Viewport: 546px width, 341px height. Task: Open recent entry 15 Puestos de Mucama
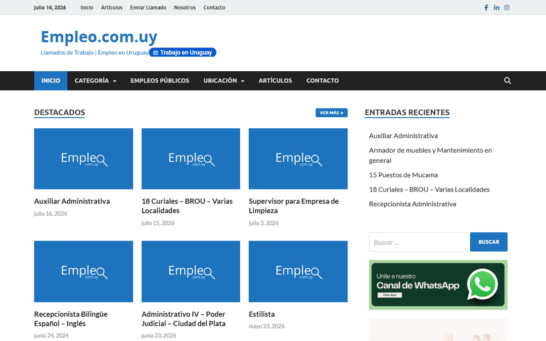[x=403, y=175]
